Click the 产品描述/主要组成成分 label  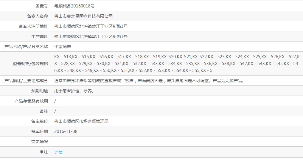pyautogui.click(x=26, y=81)
